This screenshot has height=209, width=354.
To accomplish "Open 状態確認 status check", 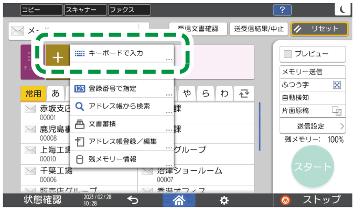I will (42, 200).
